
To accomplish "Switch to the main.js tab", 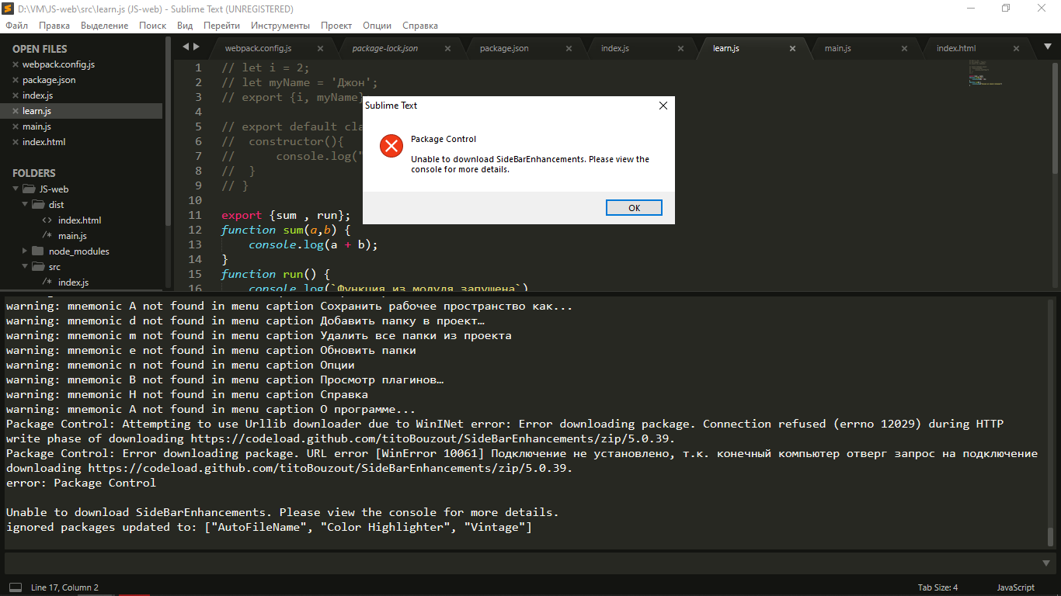I will point(837,48).
